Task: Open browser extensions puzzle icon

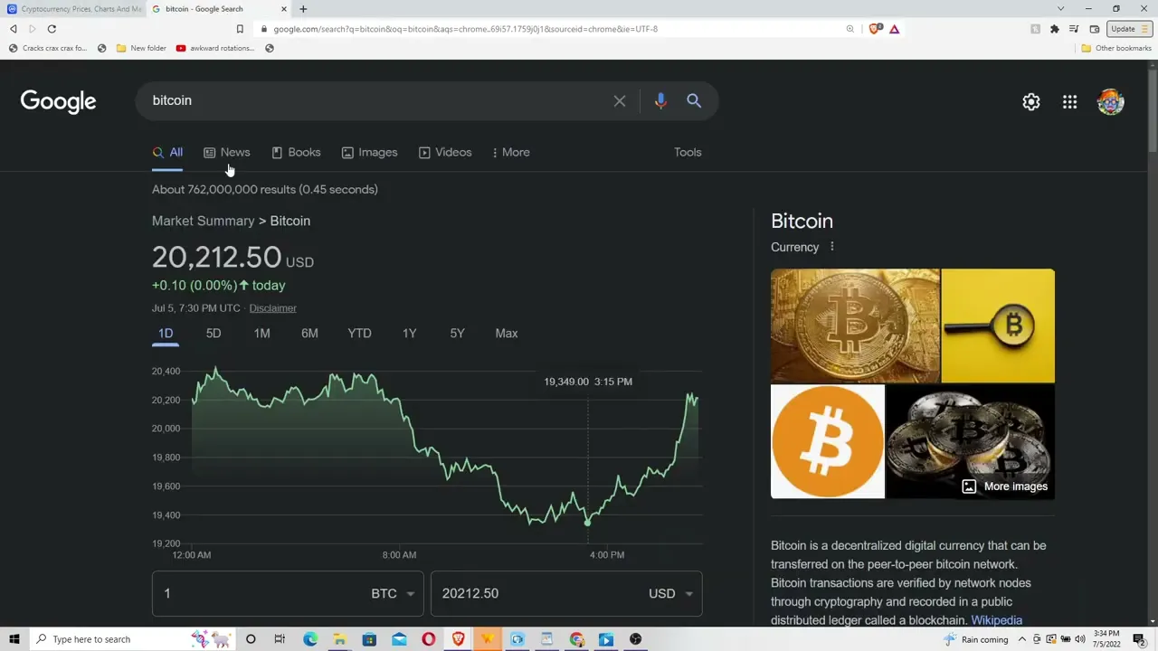Action: click(1055, 29)
